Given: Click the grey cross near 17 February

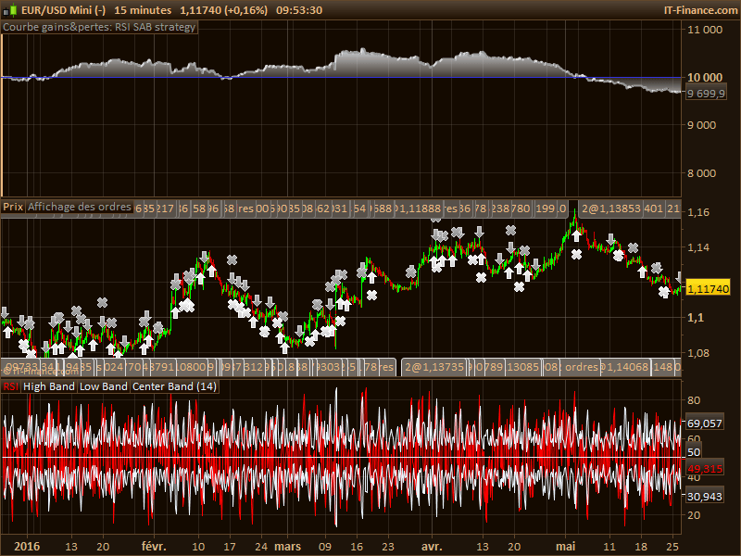Looking at the screenshot, I should coord(232,259).
